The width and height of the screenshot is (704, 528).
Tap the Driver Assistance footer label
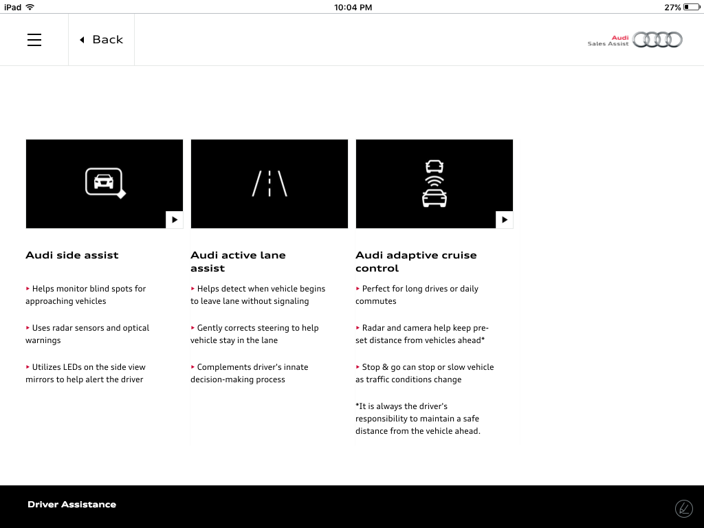pos(71,504)
